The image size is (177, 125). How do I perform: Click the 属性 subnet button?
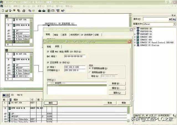point(117,88)
